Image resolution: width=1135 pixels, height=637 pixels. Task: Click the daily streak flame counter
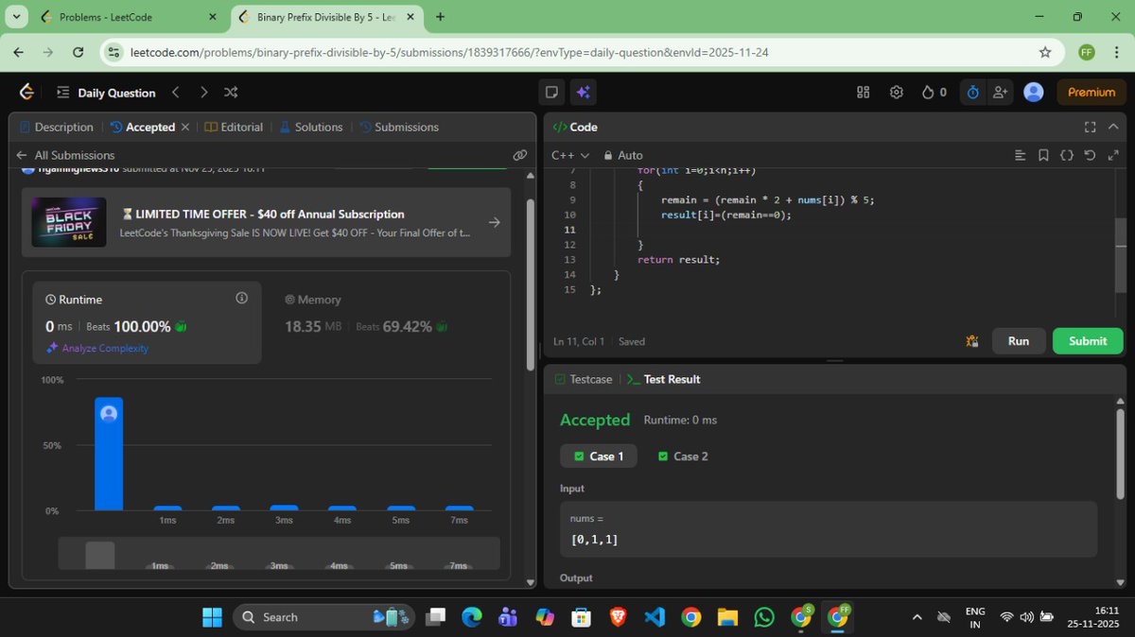click(x=930, y=92)
